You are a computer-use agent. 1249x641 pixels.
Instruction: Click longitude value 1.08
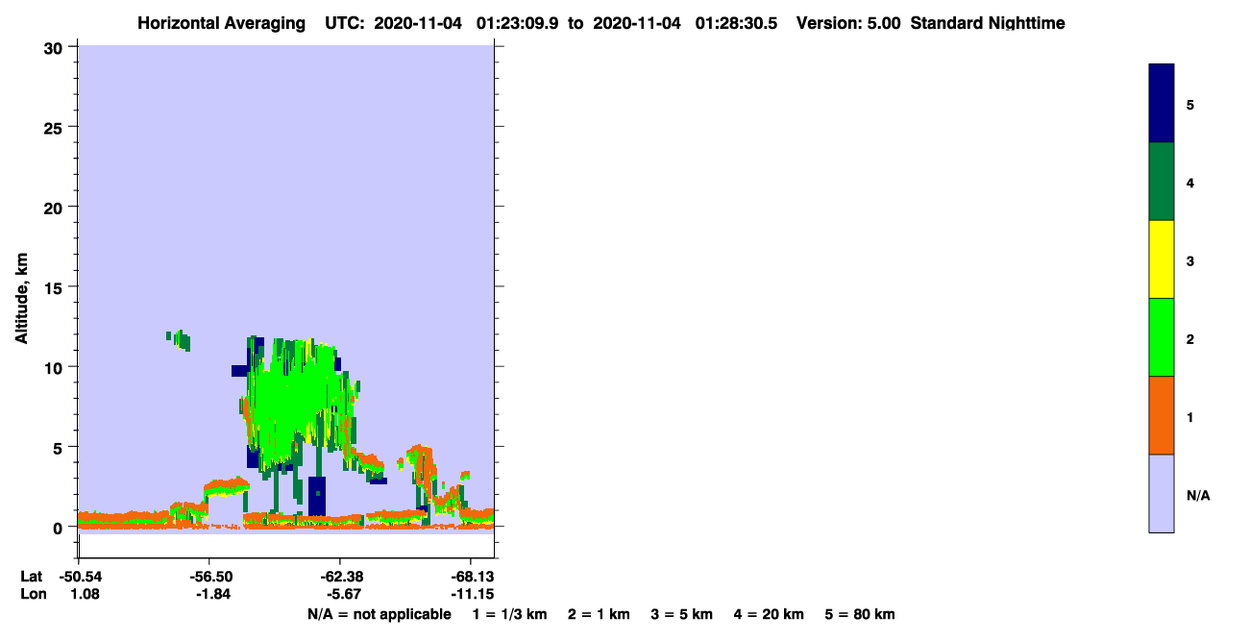[85, 594]
